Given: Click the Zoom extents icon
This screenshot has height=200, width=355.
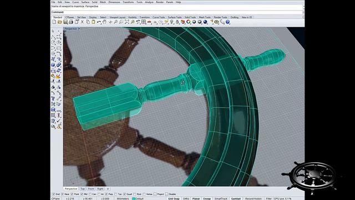Looking at the screenshot, I should point(127,22).
